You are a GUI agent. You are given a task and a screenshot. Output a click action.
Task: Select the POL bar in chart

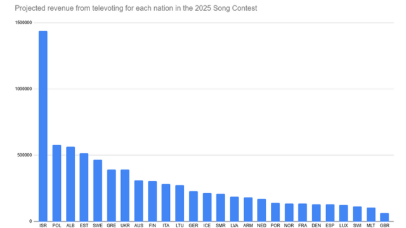[56, 183]
